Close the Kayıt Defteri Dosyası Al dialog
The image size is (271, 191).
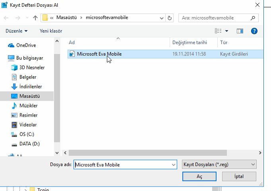coord(257,5)
